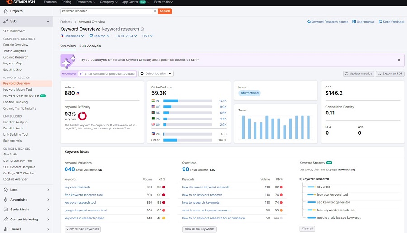Clear the keyword search field
The width and height of the screenshot is (407, 233).
pyautogui.click(x=155, y=11)
